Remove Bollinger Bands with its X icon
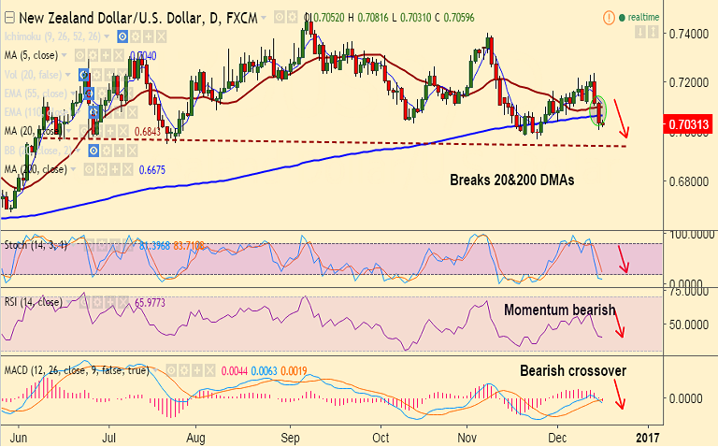The height and width of the screenshot is (447, 718). pos(132,151)
